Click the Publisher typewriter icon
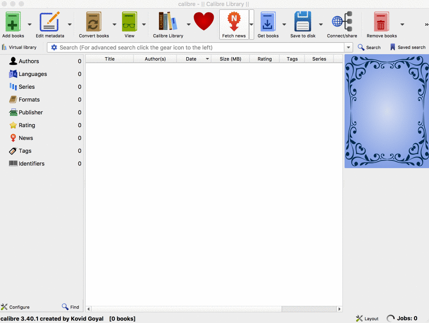Image resolution: width=429 pixels, height=323 pixels. [x=13, y=112]
